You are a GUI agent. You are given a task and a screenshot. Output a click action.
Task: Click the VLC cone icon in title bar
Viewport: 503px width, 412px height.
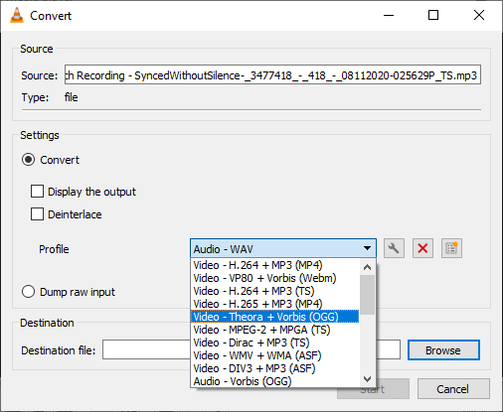click(x=17, y=15)
